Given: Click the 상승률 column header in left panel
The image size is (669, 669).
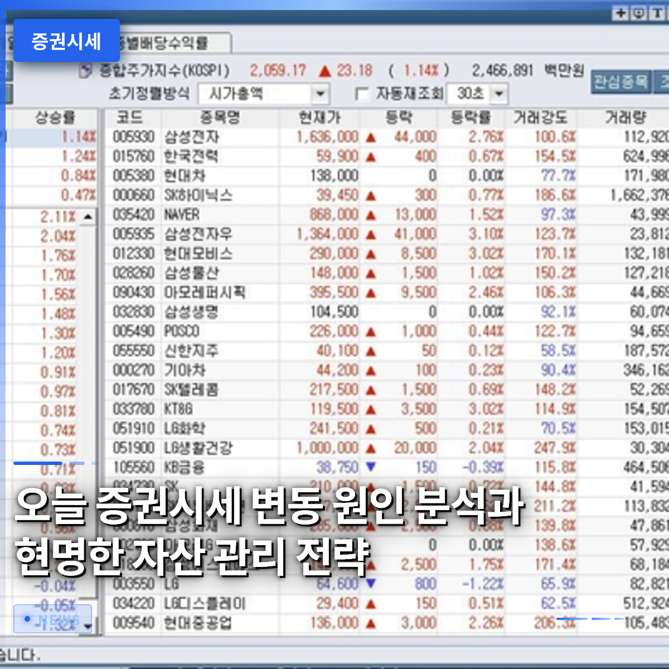Looking at the screenshot, I should [55, 118].
